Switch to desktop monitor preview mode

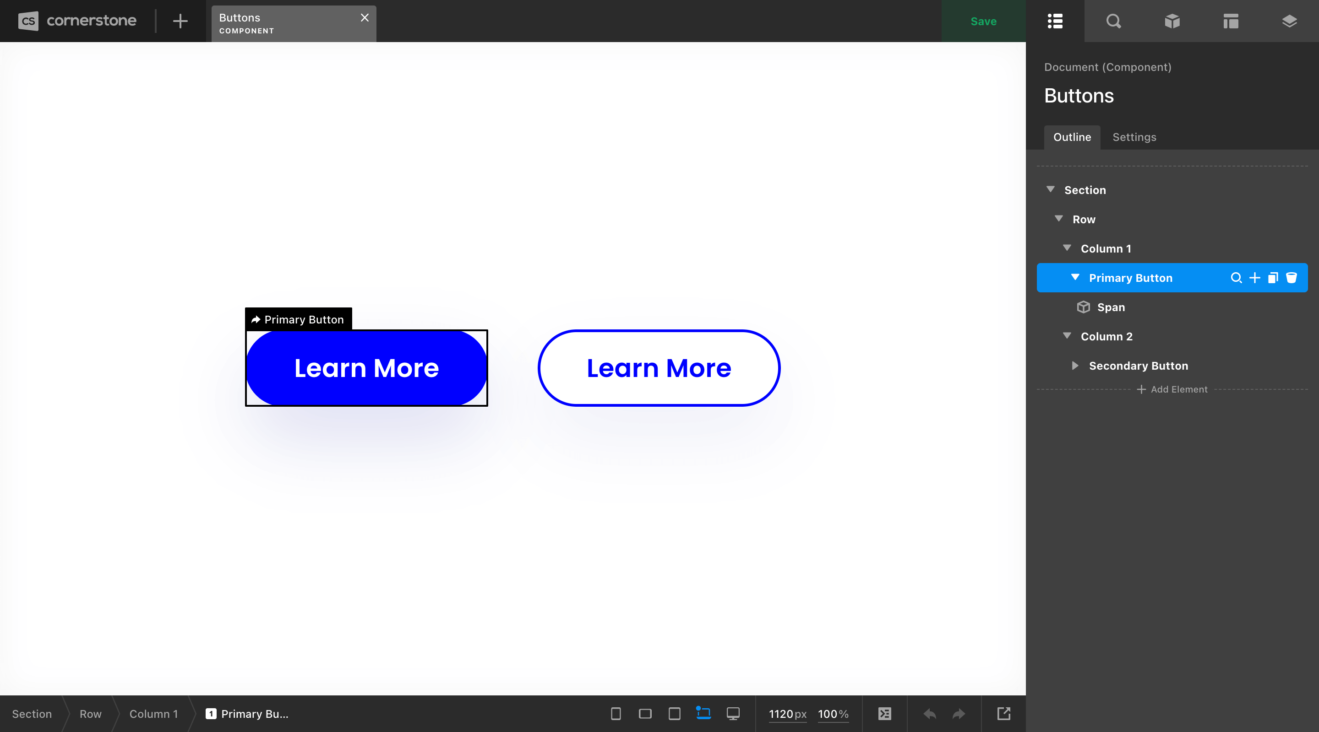pos(733,714)
